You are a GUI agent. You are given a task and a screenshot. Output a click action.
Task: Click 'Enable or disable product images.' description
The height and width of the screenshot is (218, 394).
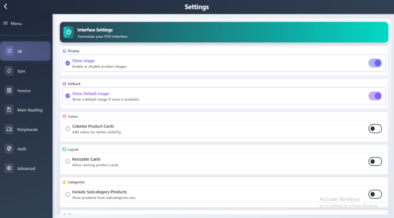coord(100,67)
